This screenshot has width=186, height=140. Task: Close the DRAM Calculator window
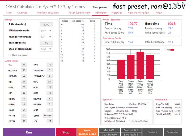(x=183, y=2)
